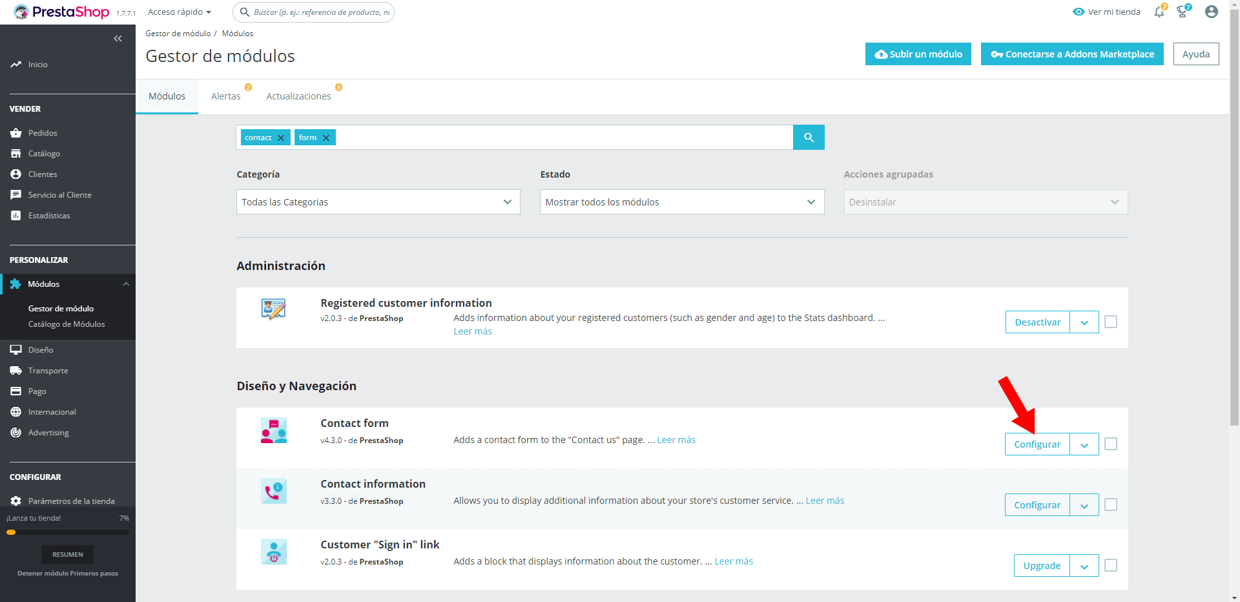Click the PrestaShop logo
Viewport: 1240px width, 602px height.
61,12
